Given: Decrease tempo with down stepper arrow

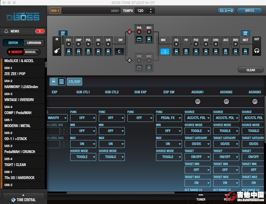Looking at the screenshot, I should 151,12.
